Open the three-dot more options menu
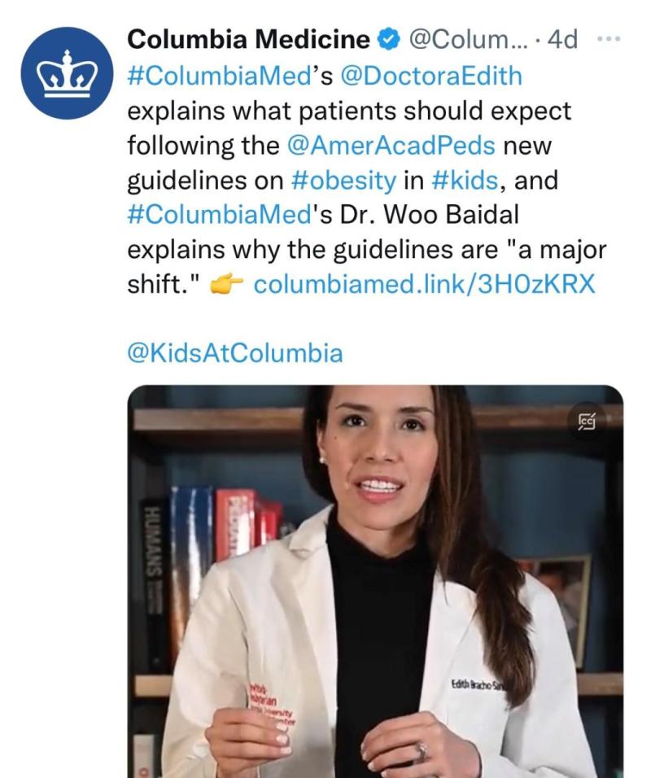The image size is (651, 778). click(x=609, y=39)
